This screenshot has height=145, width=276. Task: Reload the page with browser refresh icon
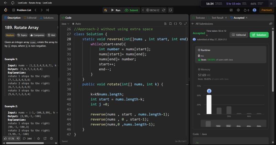click(x=13, y=3)
